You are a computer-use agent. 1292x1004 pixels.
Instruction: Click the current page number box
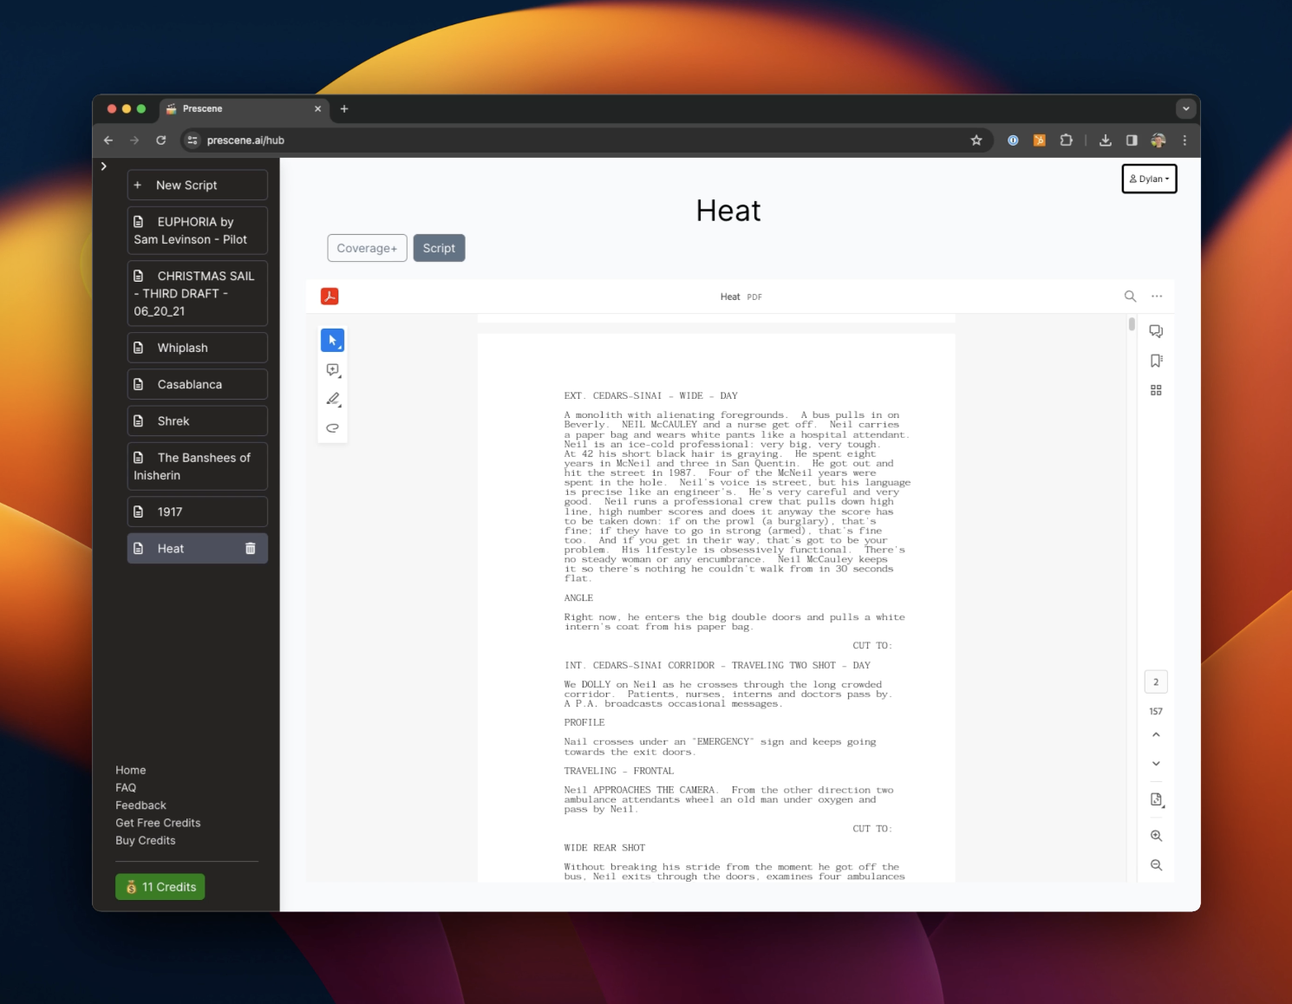(x=1156, y=682)
